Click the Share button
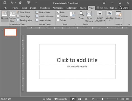132x101 pixels. pyautogui.click(x=124, y=8)
